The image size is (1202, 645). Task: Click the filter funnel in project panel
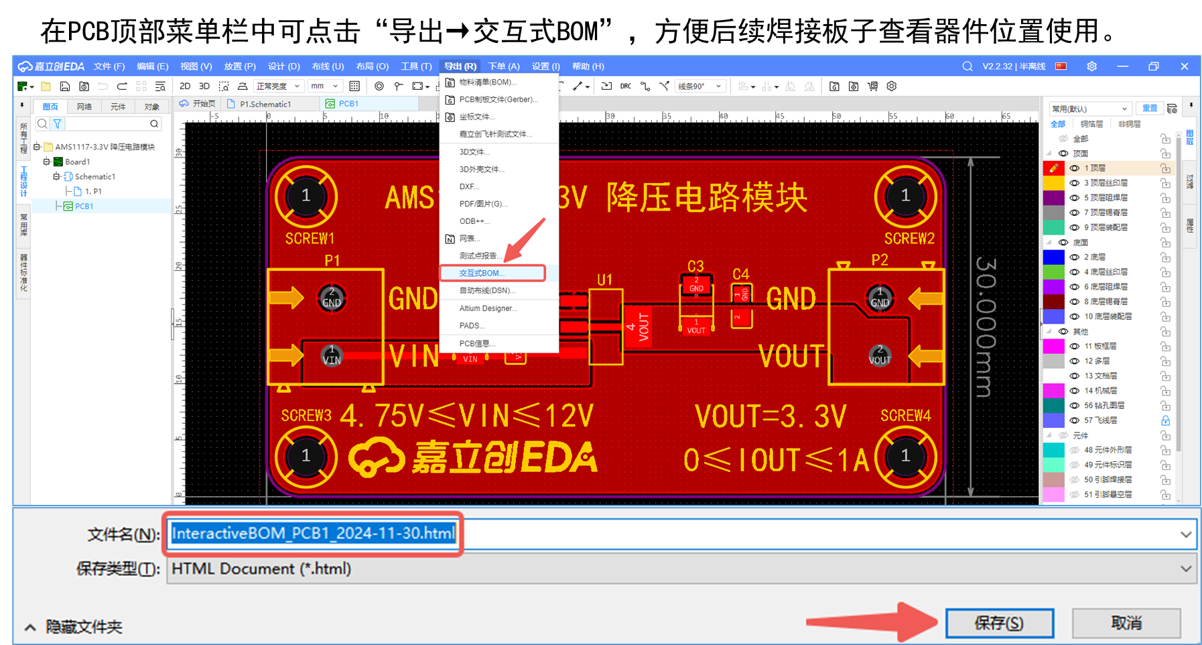pyautogui.click(x=58, y=124)
